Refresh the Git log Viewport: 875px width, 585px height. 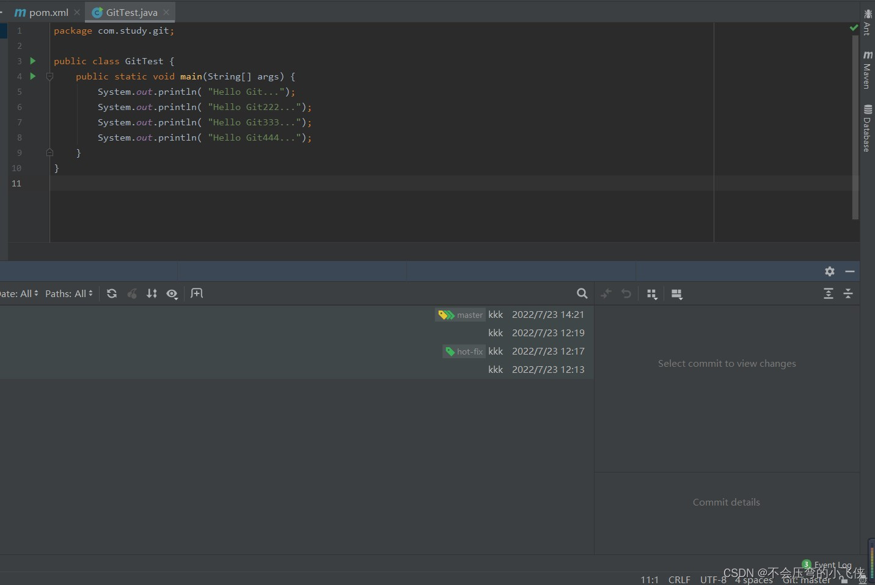pyautogui.click(x=112, y=293)
